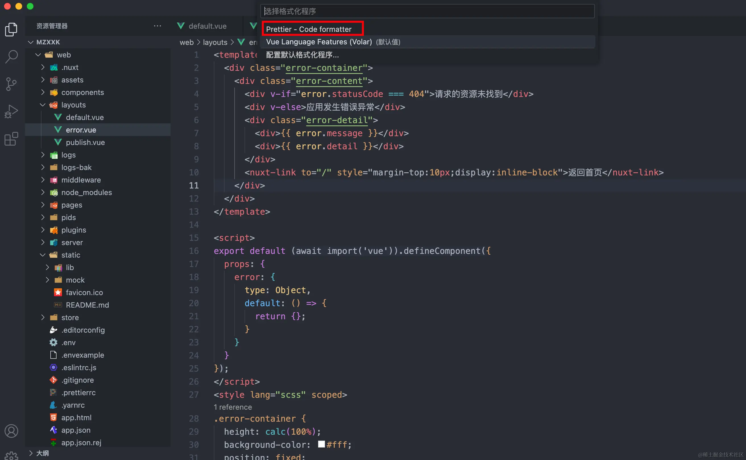Image resolution: width=746 pixels, height=460 pixels.
Task: Click the .eslintrc.js ESLint icon
Action: [x=53, y=368]
